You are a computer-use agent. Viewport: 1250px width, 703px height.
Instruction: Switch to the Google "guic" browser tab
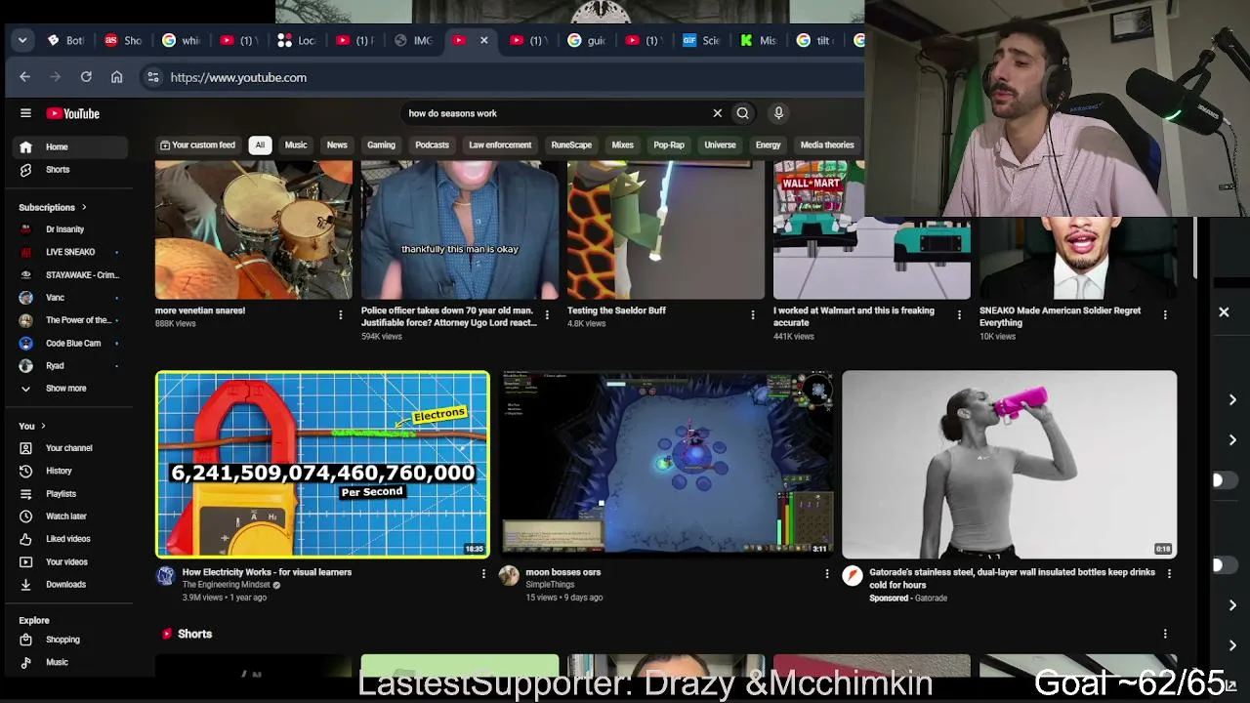586,40
